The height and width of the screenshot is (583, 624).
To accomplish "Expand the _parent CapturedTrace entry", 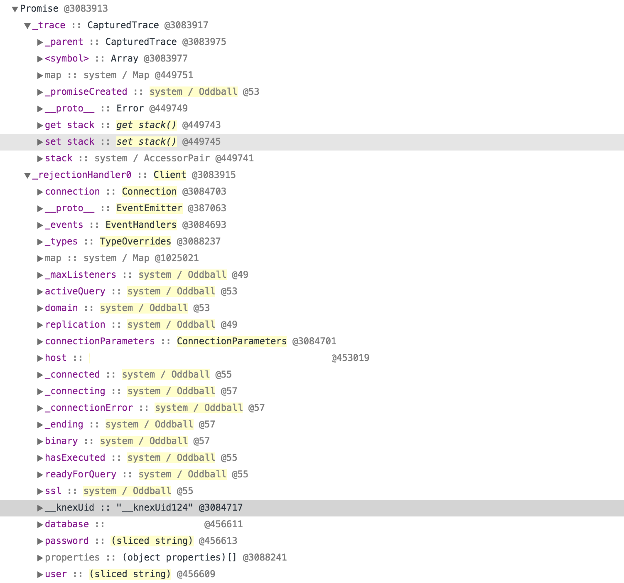I will 39,42.
